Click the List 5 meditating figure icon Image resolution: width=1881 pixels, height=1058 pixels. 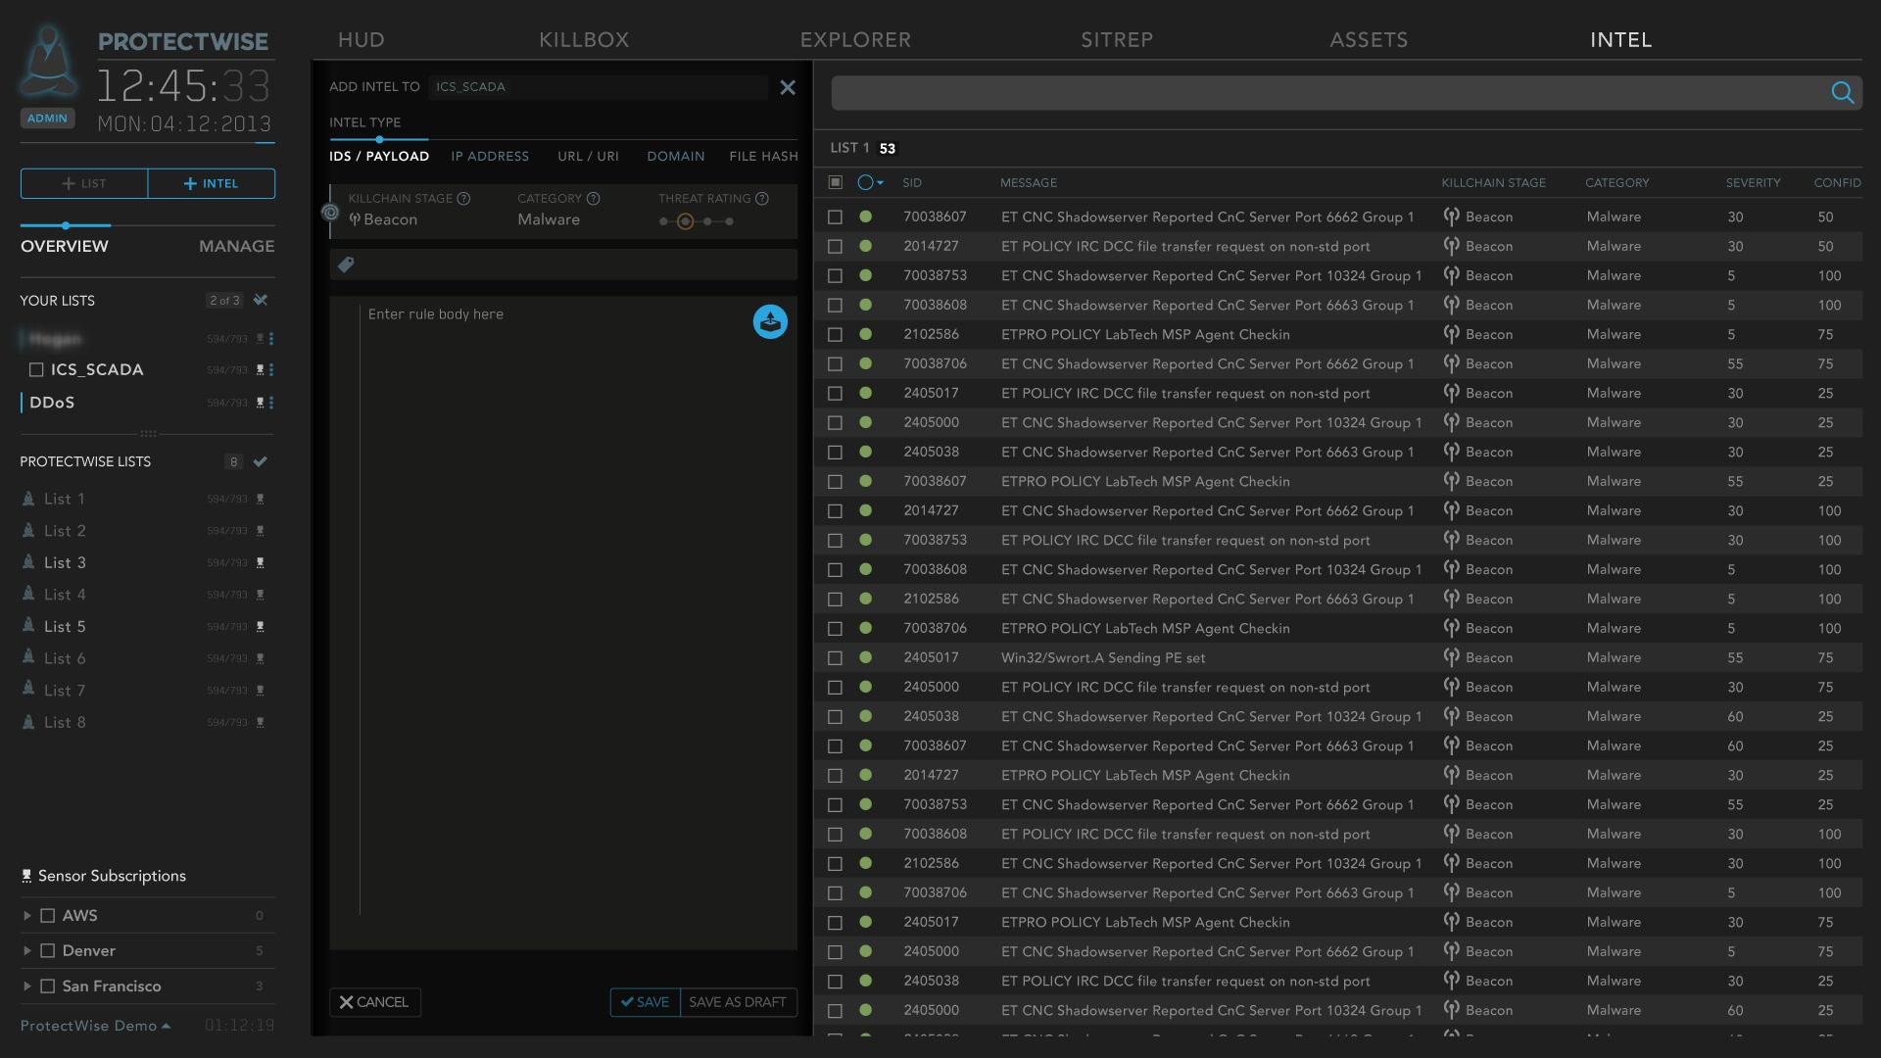pos(28,625)
